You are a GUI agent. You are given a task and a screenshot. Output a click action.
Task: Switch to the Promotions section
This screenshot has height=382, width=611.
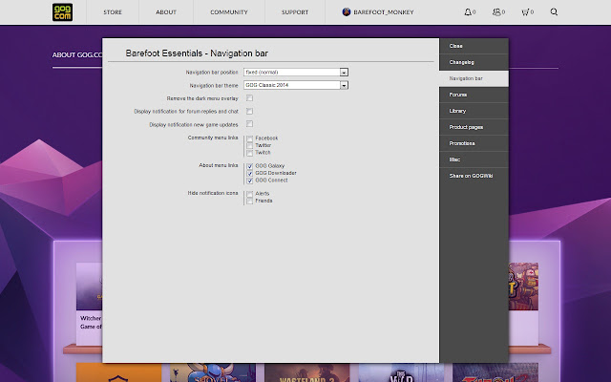(474, 143)
